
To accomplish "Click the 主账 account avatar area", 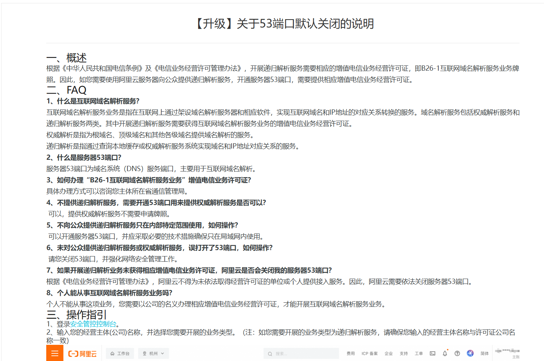I will (507, 353).
